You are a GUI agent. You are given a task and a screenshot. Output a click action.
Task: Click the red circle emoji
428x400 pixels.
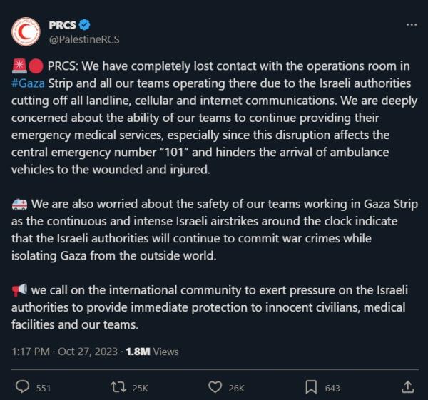click(x=36, y=67)
